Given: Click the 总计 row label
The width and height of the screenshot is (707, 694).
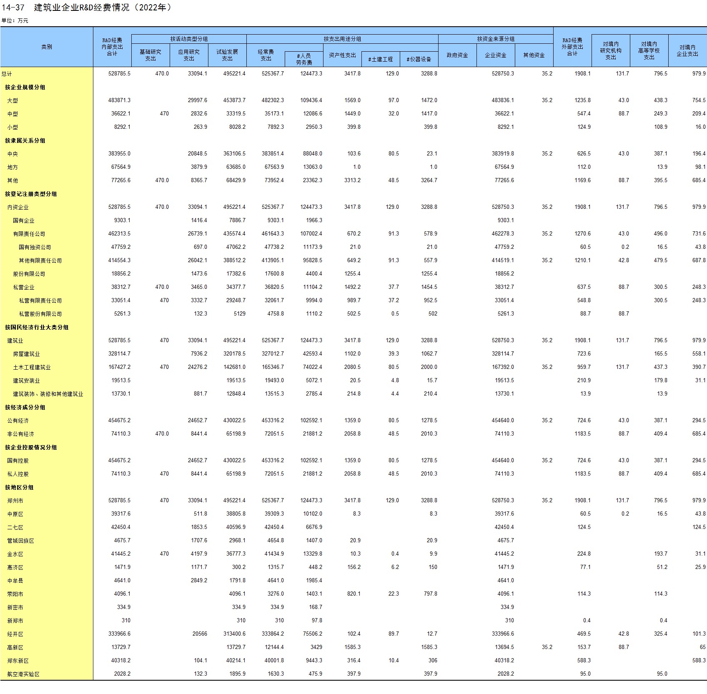Looking at the screenshot, I should click(7, 74).
